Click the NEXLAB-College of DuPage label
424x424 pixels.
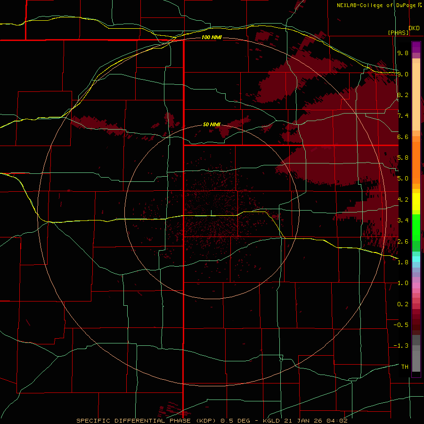[x=377, y=5]
